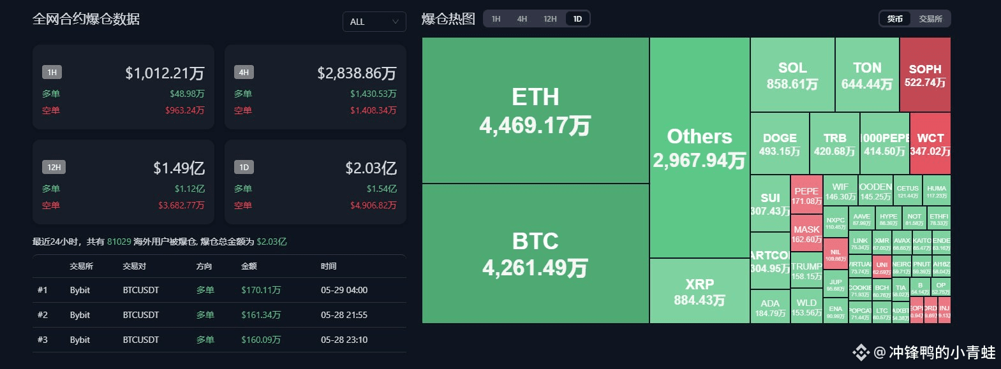The image size is (1001, 369).
Task: Click the red SOPH heatmap tile
Action: (925, 75)
